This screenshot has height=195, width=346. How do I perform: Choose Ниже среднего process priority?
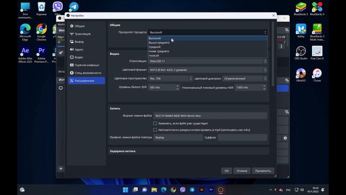tap(208, 51)
